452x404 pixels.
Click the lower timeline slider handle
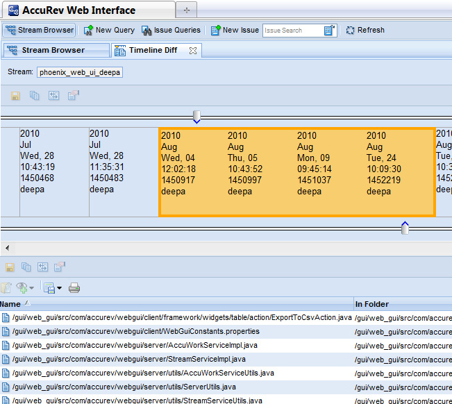coord(405,228)
